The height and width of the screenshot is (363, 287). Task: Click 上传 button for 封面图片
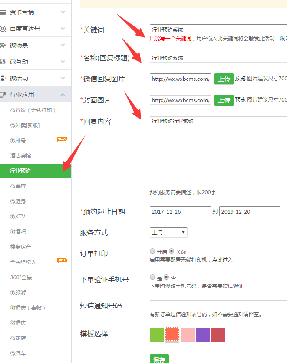pyautogui.click(x=224, y=100)
